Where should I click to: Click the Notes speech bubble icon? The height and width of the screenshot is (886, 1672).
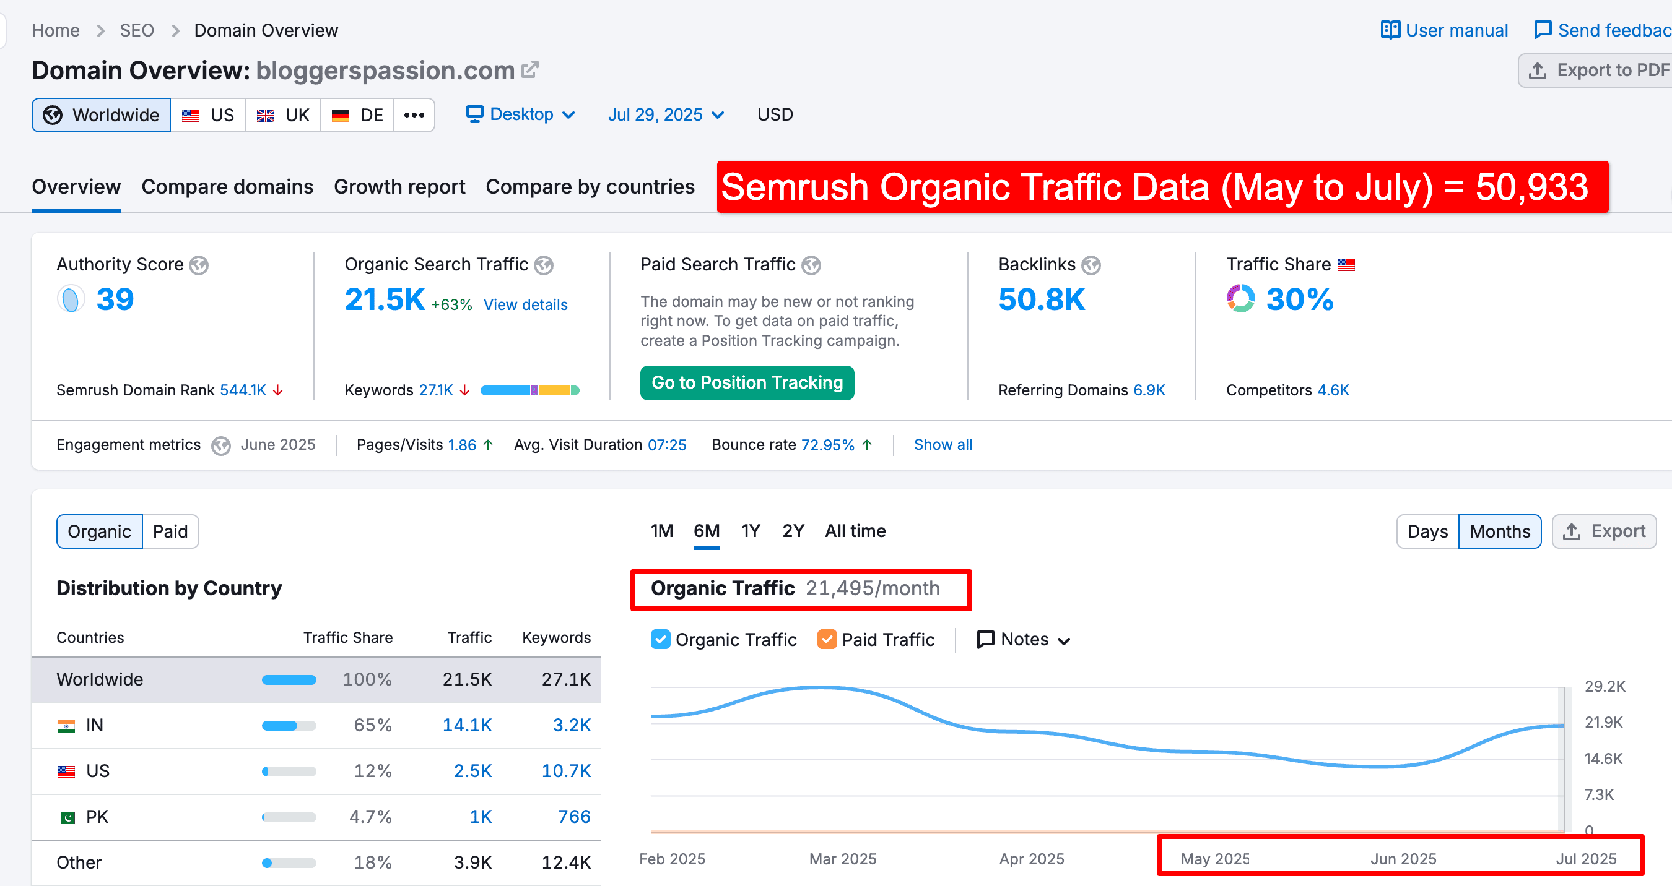point(985,640)
